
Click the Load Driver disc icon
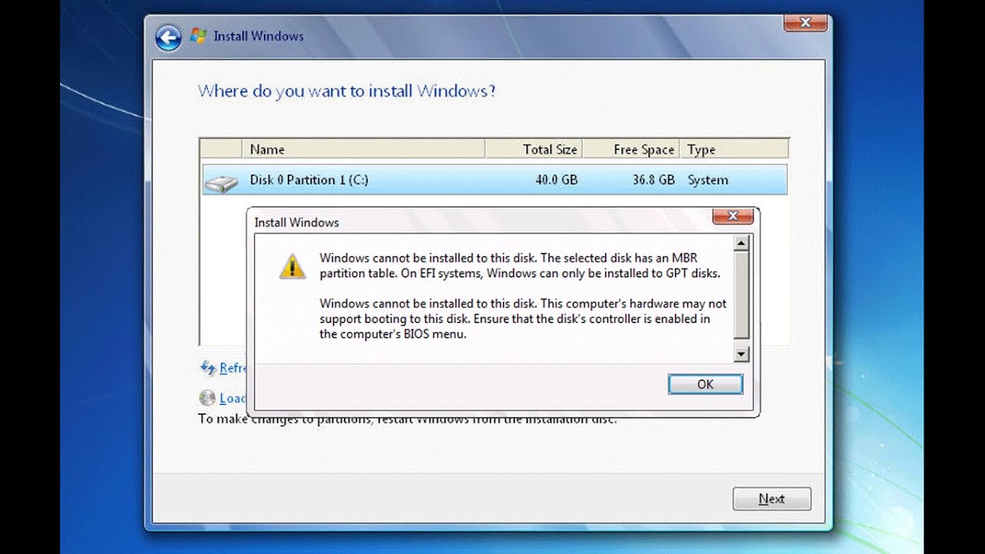point(207,398)
